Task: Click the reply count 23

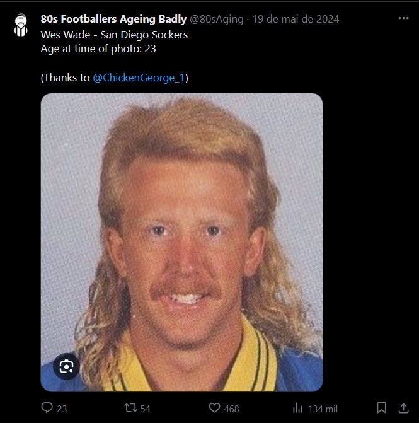Action: coord(62,409)
